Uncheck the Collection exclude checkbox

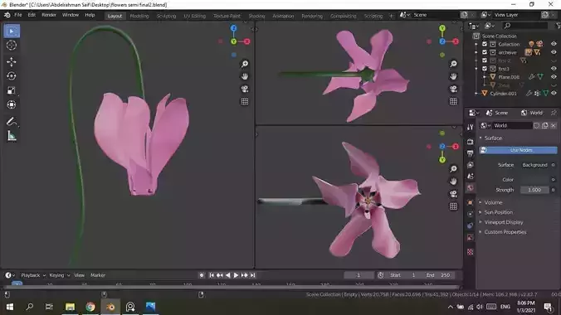click(x=485, y=44)
